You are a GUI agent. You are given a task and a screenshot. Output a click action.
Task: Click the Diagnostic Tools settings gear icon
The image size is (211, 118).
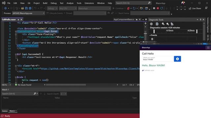pos(151,24)
